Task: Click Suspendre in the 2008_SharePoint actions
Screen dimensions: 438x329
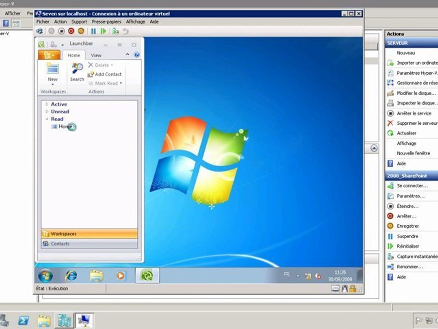Action: [x=403, y=236]
